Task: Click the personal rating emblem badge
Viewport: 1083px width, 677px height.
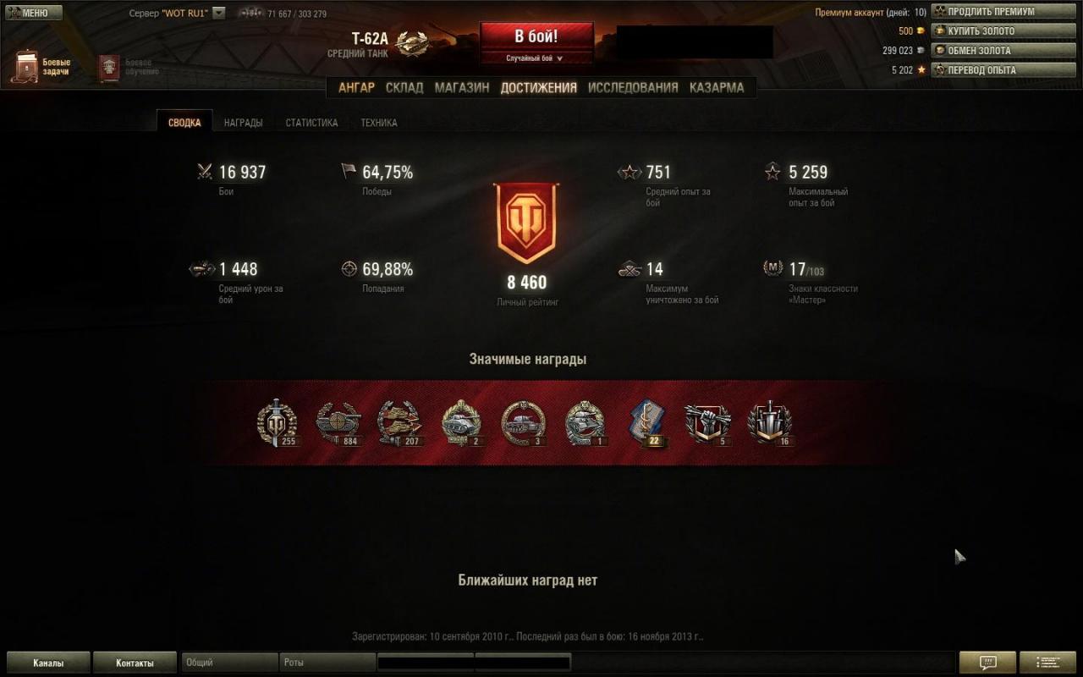Action: [x=526, y=223]
